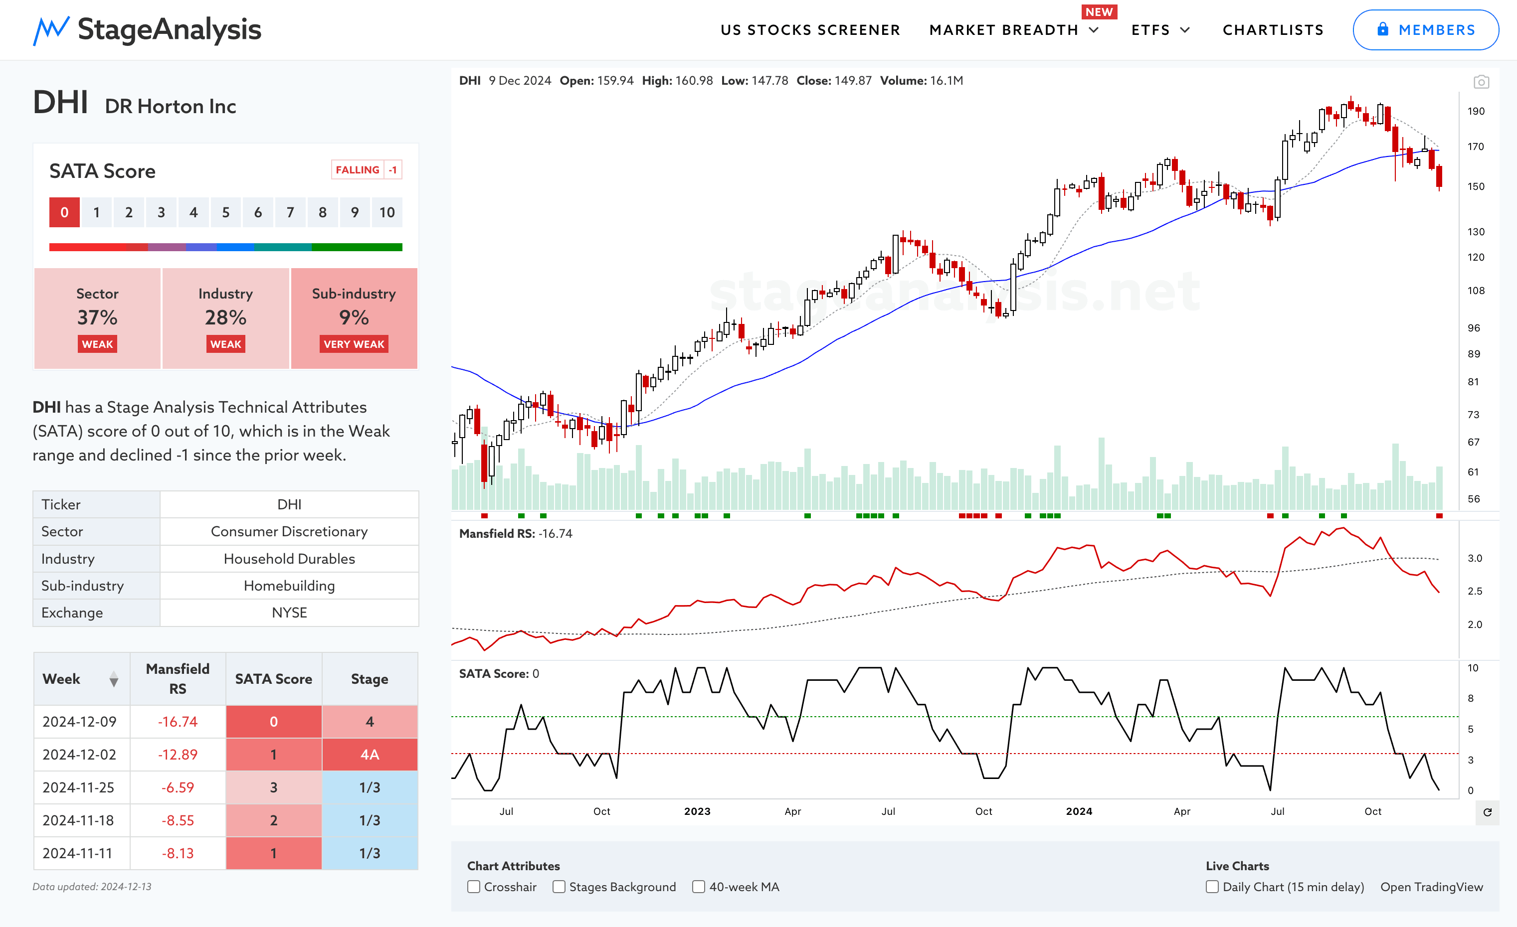1517x927 pixels.
Task: Click the SATA score color gradient bar
Action: click(225, 247)
